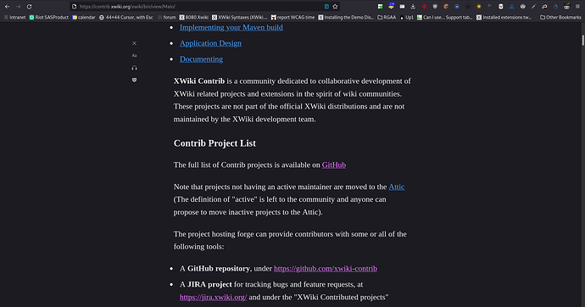
Task: Open Installing the Demo Dis... bookmark
Action: point(346,17)
